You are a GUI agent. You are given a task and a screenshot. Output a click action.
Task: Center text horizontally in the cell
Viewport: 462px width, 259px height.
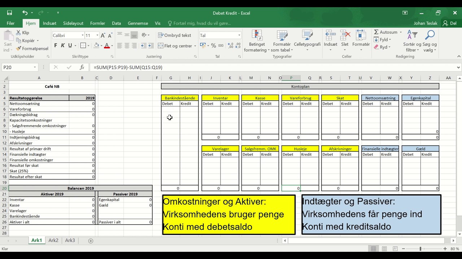click(127, 46)
